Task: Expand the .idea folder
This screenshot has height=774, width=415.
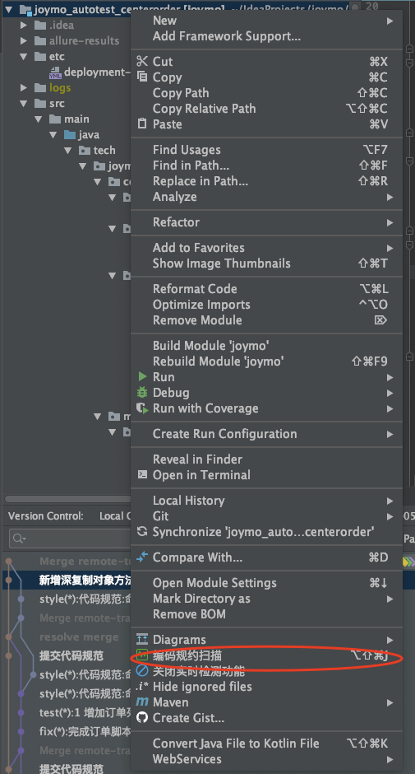Action: pyautogui.click(x=24, y=25)
